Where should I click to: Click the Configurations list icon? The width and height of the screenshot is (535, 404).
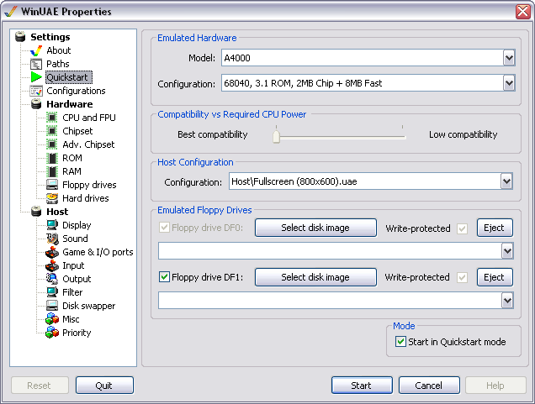point(36,91)
